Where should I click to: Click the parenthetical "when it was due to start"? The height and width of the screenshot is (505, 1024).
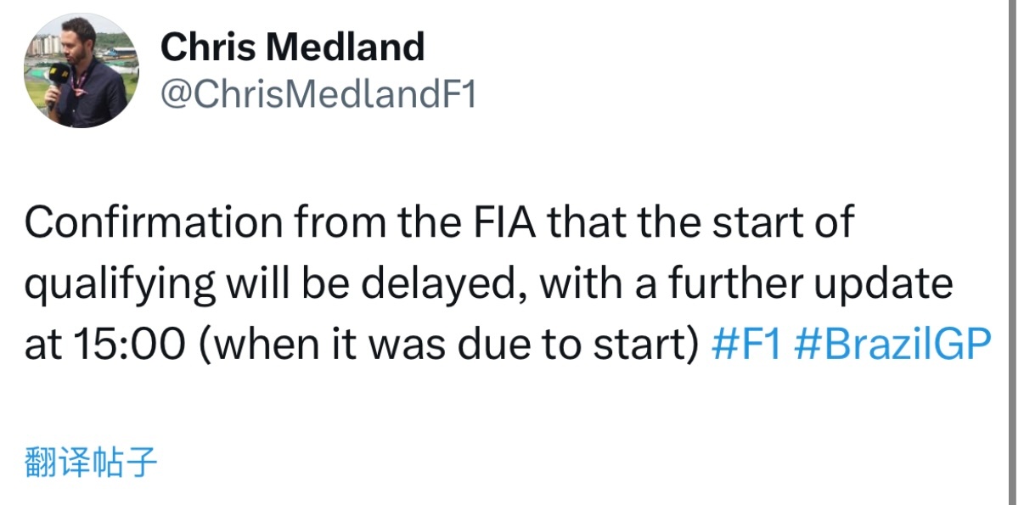(442, 346)
